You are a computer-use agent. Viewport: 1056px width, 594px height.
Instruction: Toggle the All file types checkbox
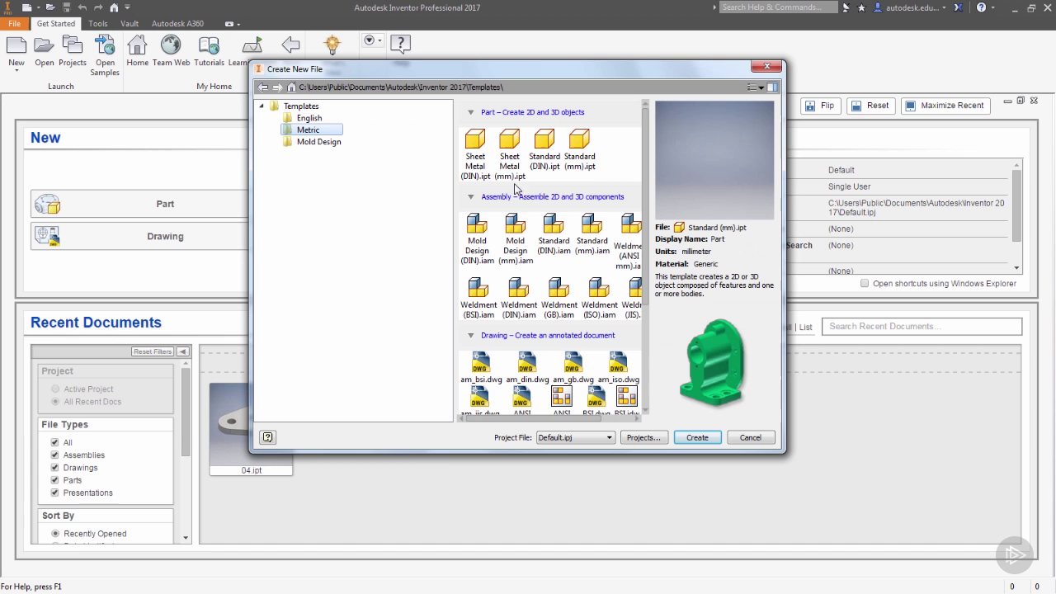point(54,442)
